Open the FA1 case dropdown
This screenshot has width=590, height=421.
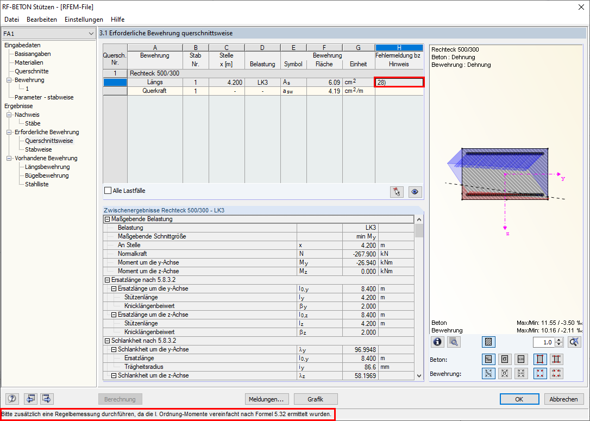point(48,34)
